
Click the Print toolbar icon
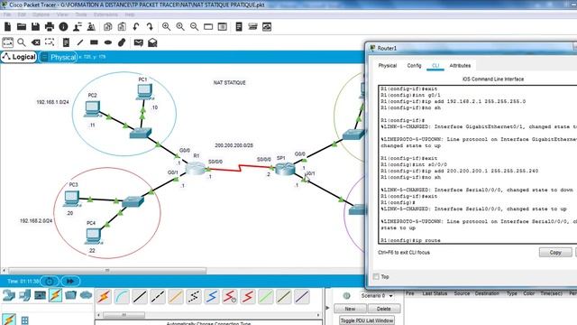pyautogui.click(x=50, y=26)
